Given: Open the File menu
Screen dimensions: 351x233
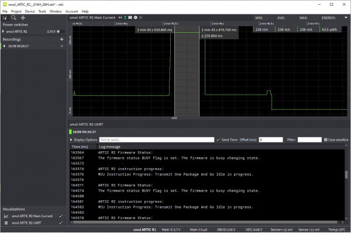Looking at the screenshot, I should click(x=5, y=12).
